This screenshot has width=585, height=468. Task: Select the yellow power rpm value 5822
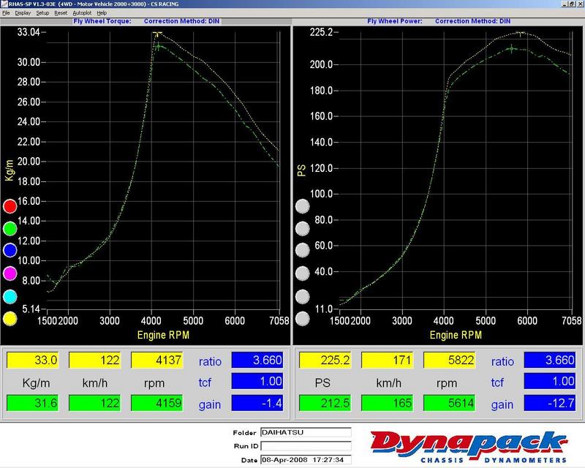coord(450,361)
